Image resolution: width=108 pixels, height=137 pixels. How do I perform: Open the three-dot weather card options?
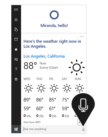tap(82, 37)
